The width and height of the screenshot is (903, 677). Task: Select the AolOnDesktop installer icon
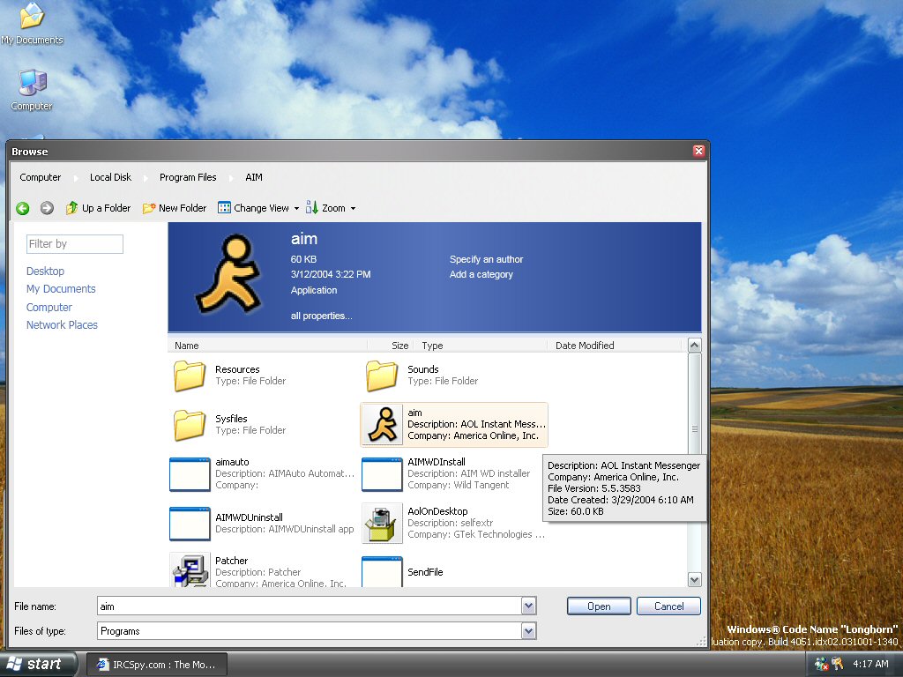pyautogui.click(x=382, y=523)
